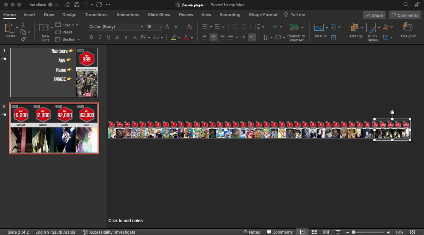
Task: Open the Layout dropdown
Action: tap(67, 25)
